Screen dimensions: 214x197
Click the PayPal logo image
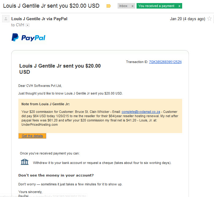click(28, 38)
